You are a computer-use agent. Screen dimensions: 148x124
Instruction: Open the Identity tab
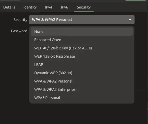pyautogui.click(x=30, y=7)
